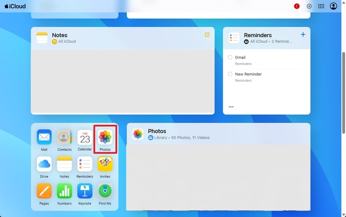Launch the Pages app icon

44,191
